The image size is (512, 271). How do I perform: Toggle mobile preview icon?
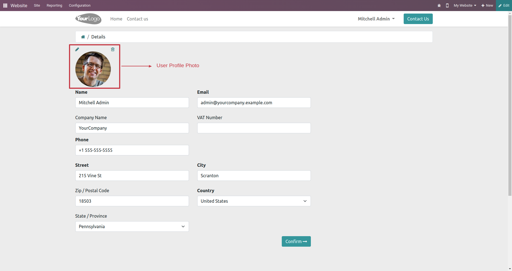click(x=447, y=6)
